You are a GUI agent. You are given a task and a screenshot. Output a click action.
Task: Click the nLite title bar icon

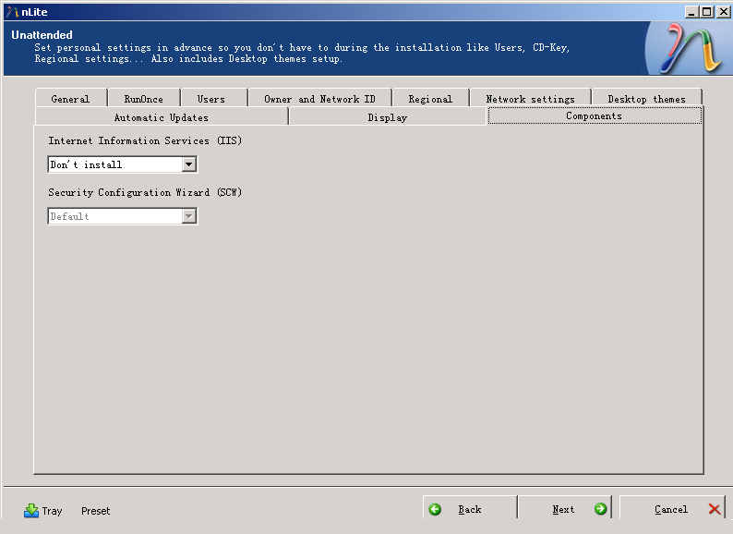(11, 11)
